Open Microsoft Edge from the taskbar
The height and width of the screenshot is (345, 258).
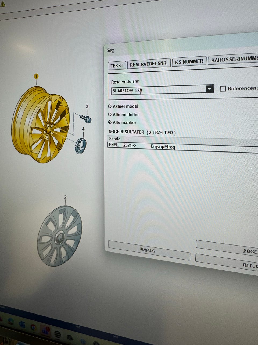point(11,321)
